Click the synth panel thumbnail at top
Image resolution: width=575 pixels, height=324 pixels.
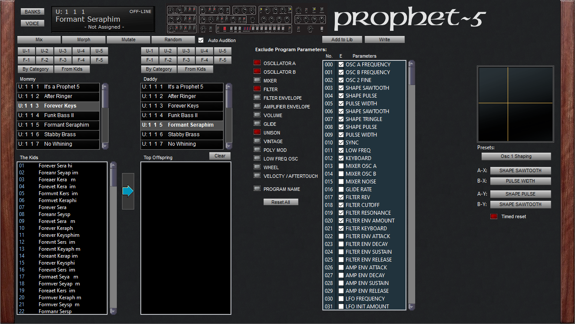[x=246, y=19]
